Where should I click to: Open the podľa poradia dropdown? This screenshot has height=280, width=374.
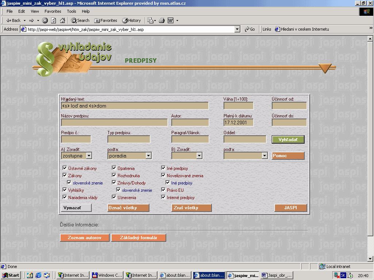pos(130,156)
